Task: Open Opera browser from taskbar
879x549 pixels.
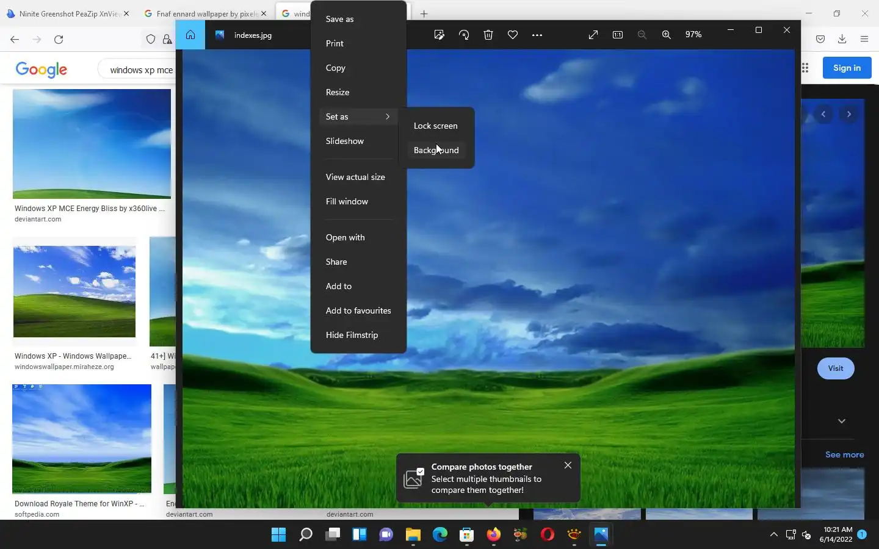Action: pos(548,535)
